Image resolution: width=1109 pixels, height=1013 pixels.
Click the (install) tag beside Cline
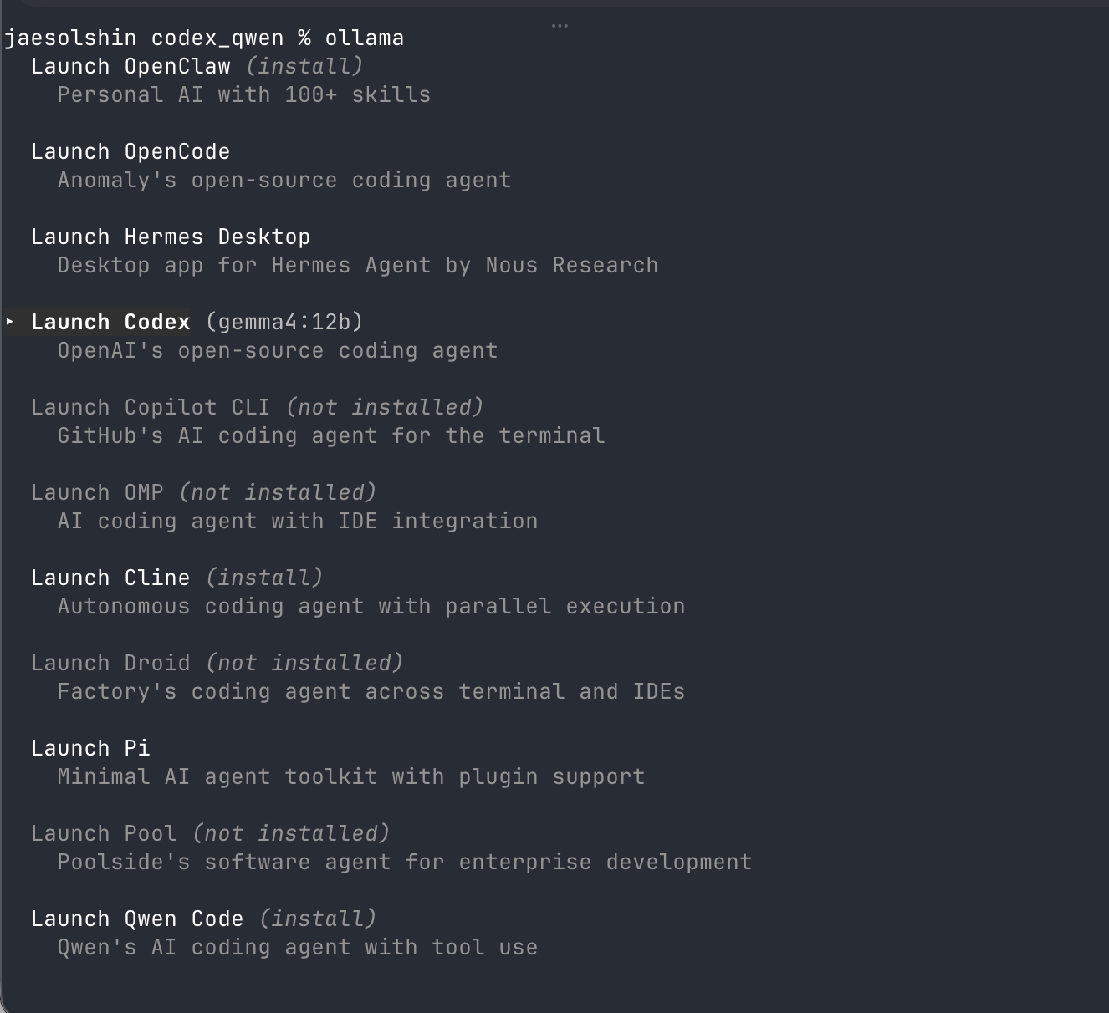pos(264,578)
